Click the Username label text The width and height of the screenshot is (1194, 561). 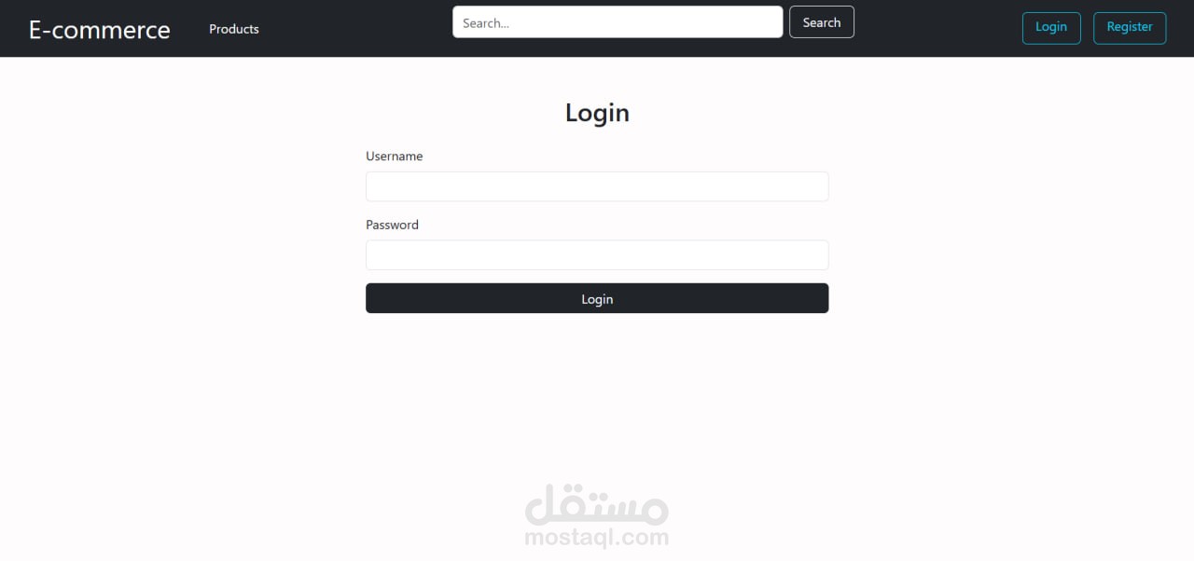tap(394, 157)
